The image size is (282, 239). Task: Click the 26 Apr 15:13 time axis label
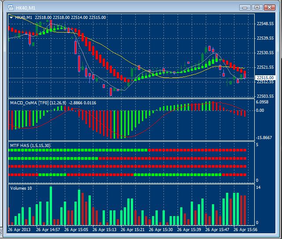104,230
